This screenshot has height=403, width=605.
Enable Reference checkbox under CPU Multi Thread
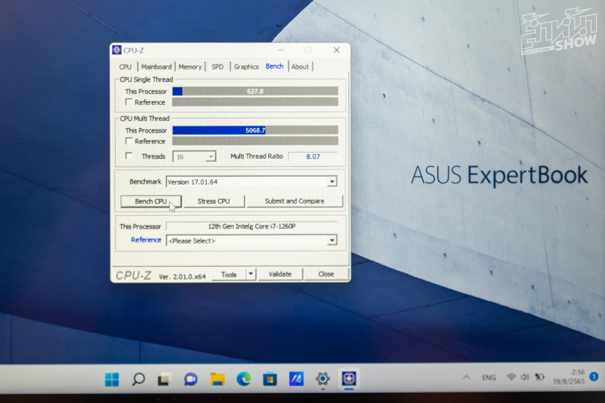click(129, 141)
